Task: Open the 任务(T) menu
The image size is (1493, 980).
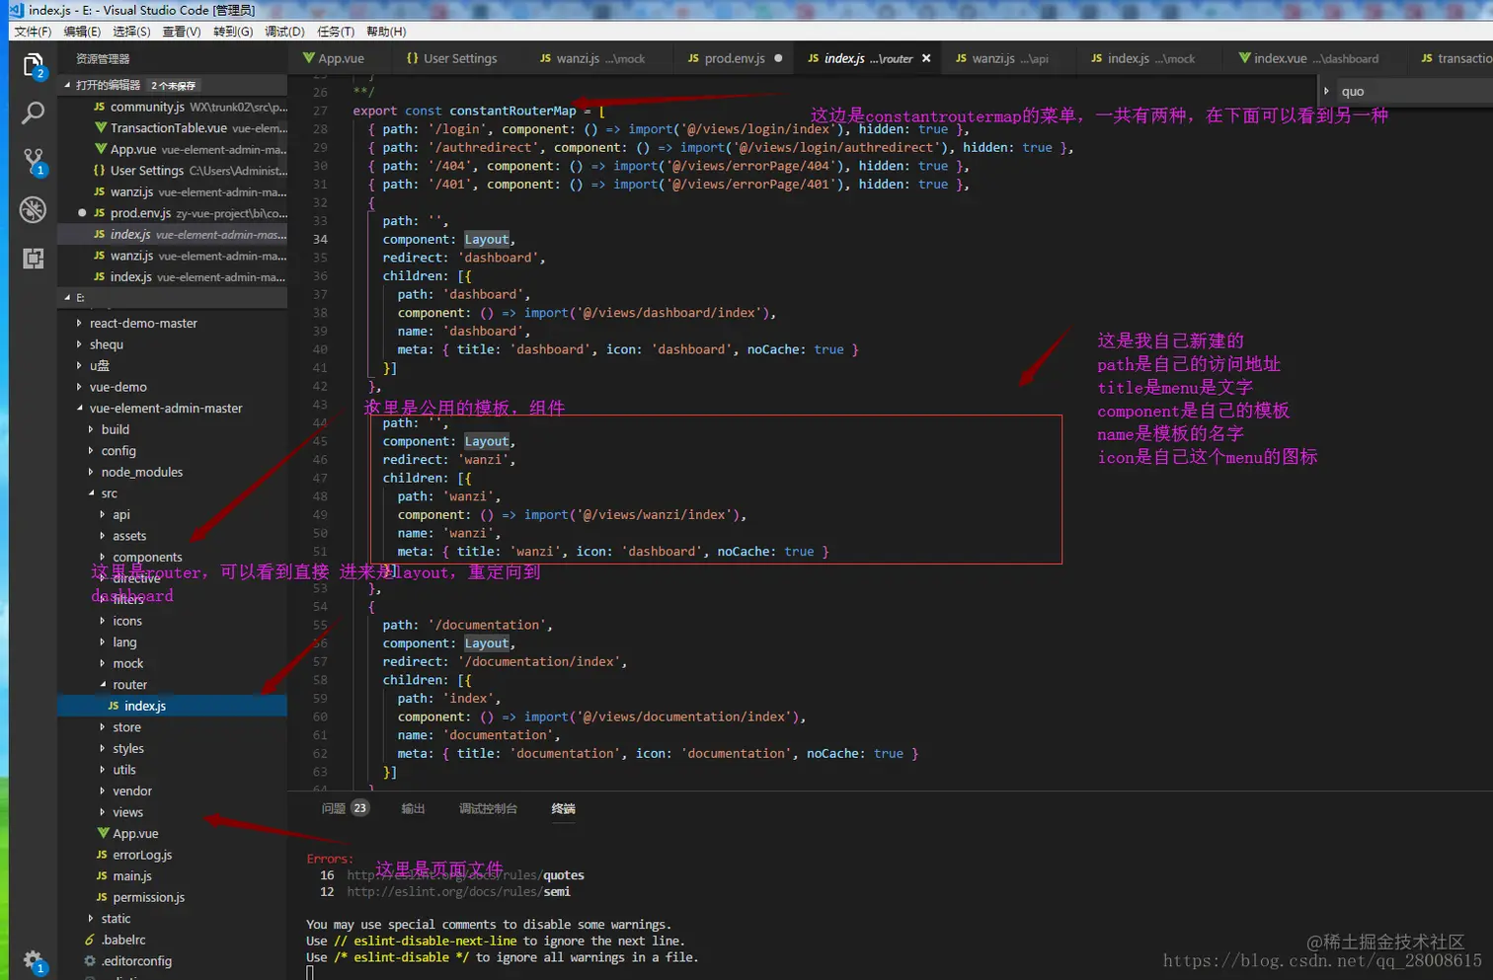Action: 336,32
